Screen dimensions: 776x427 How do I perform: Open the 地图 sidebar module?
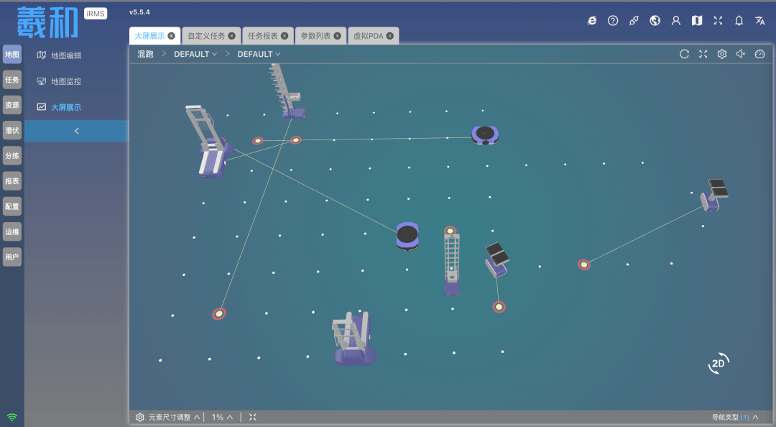[x=12, y=55]
